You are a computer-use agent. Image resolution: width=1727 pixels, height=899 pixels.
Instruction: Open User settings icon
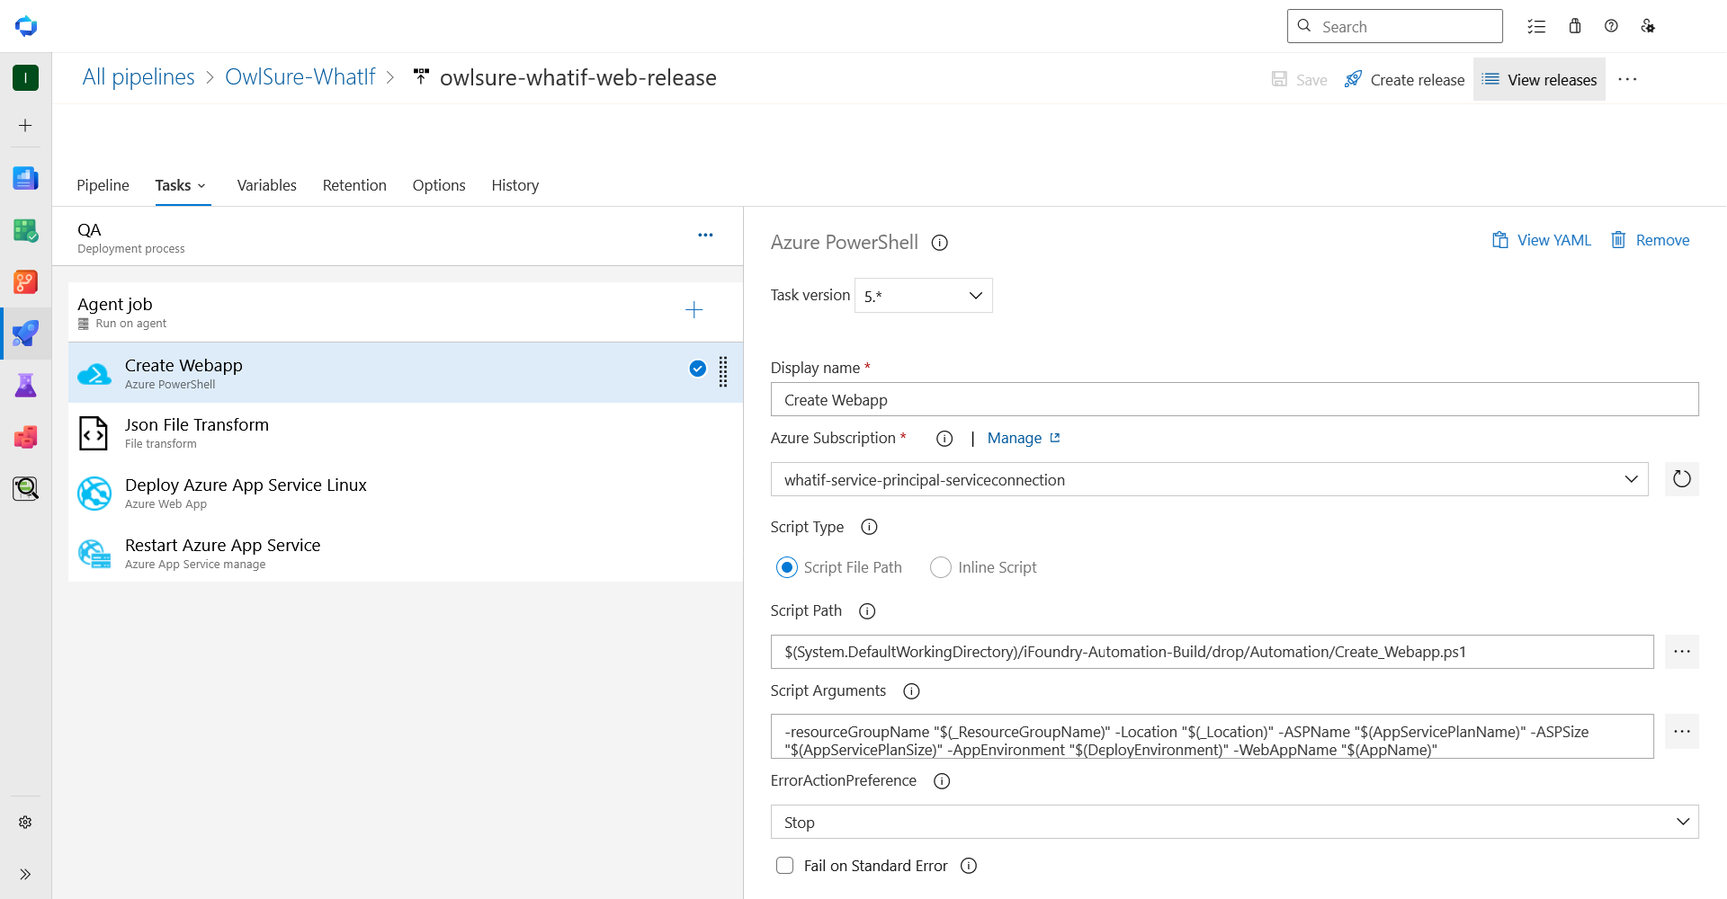tap(1648, 26)
